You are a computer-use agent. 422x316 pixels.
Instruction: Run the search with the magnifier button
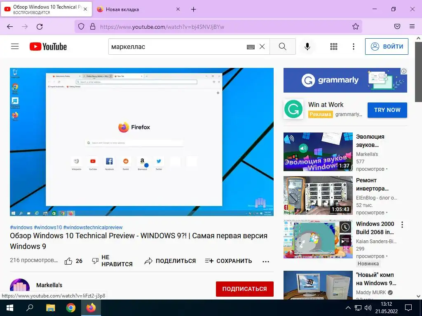click(283, 46)
